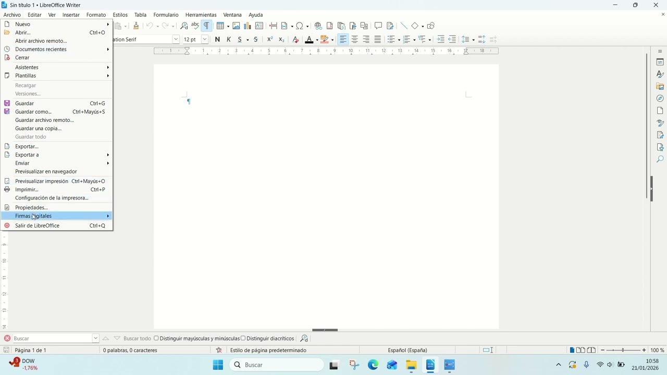
Task: Click the Buscar find text field
Action: tap(52, 339)
